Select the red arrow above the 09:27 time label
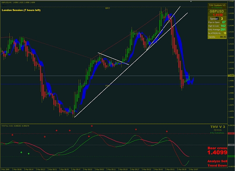Viewport: 235px width, 171px height. pyautogui.click(x=136, y=129)
